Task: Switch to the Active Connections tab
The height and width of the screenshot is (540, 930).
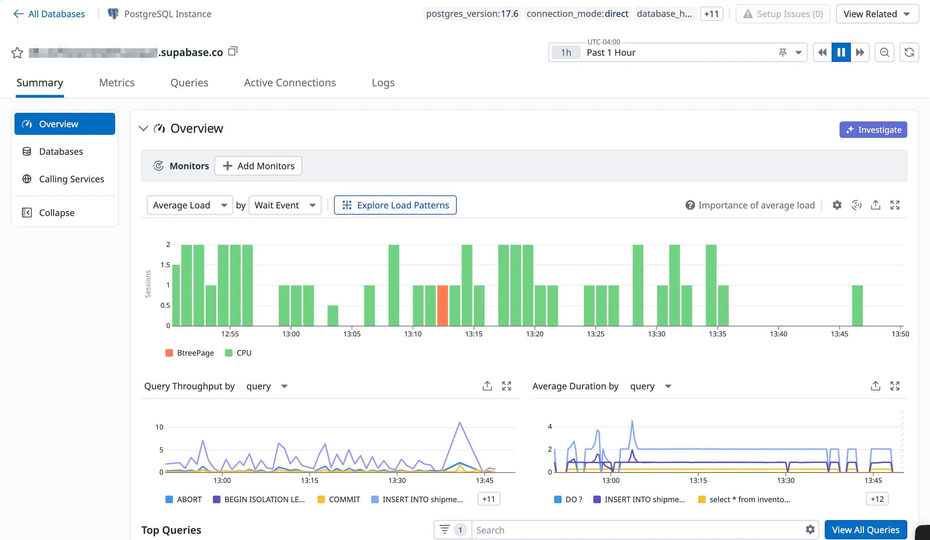Action: click(290, 83)
